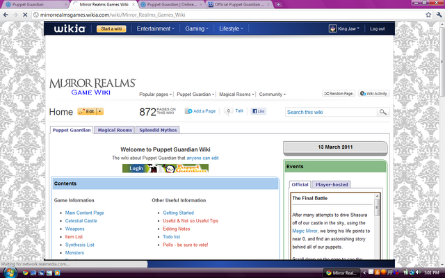Click Wiki Activity button
The height and width of the screenshot is (278, 445).
pos(374,93)
